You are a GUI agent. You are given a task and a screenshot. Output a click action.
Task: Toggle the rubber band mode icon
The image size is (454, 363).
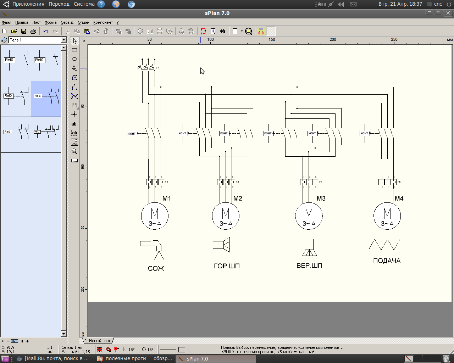pos(109,350)
